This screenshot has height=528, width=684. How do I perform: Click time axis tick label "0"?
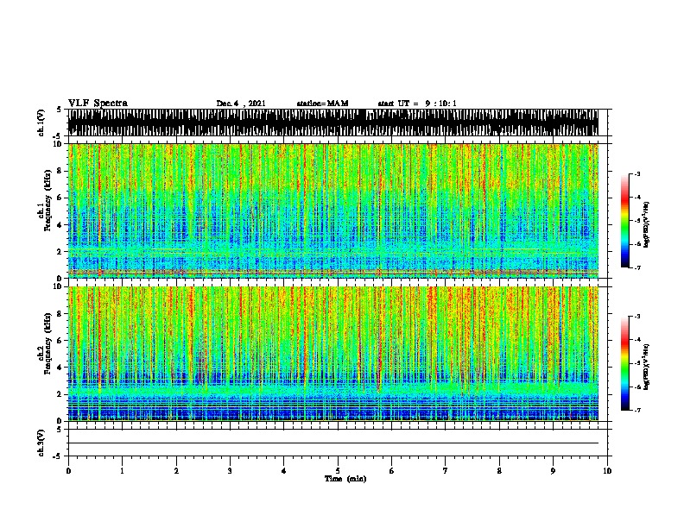tap(68, 471)
